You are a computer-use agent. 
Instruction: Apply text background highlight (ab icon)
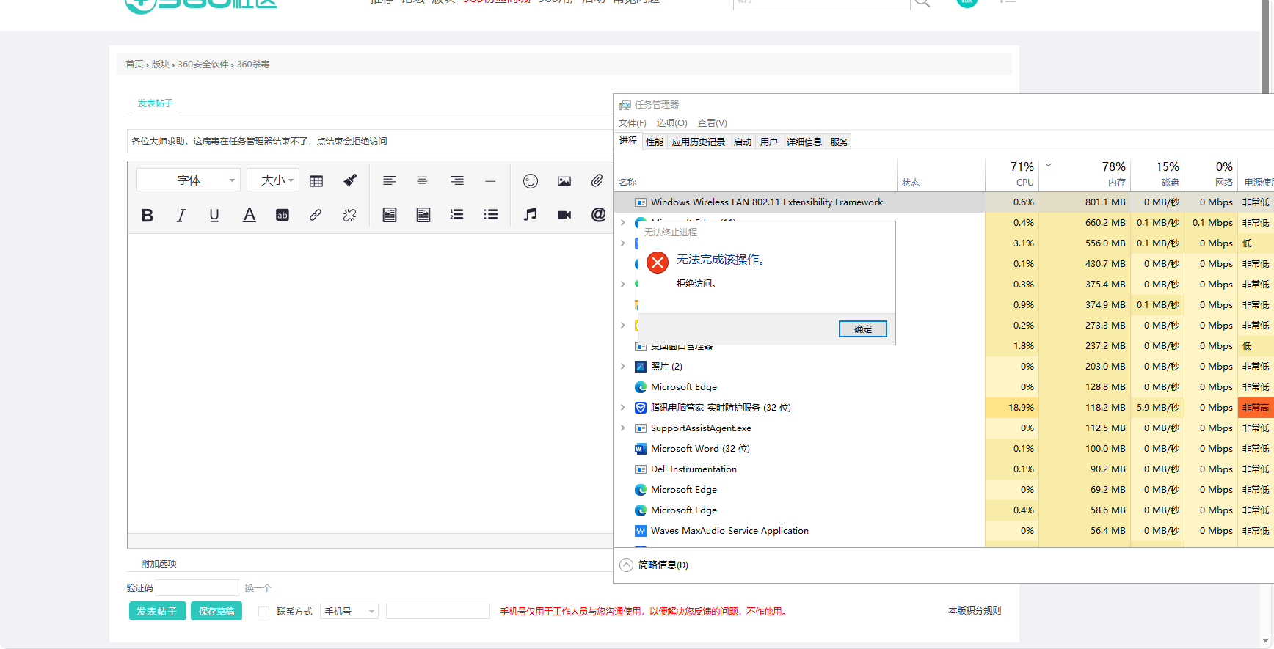coord(283,215)
